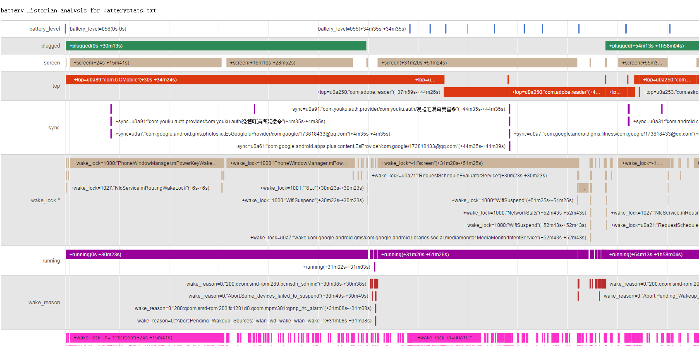Click sync com.youku.auth(+44m35s-+44m35s) label
The image size is (699, 346).
coord(397,109)
